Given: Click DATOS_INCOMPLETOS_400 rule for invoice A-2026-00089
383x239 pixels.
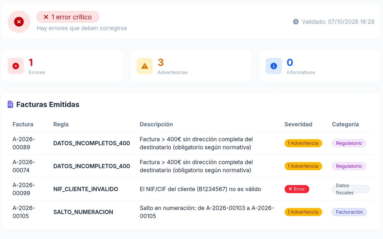Looking at the screenshot, I should pyautogui.click(x=92, y=143).
